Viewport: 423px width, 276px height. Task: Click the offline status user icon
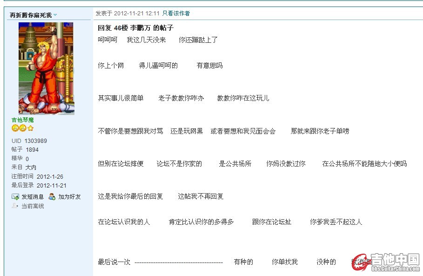[x=15, y=206]
